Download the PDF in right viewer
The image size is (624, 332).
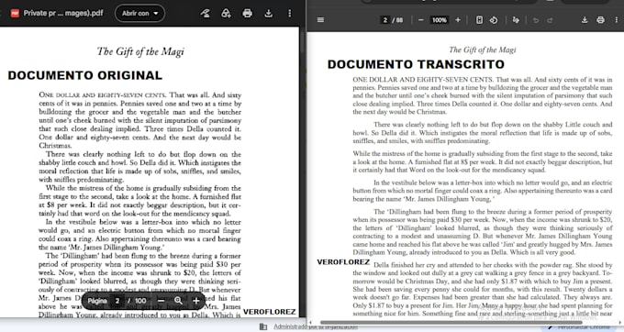[x=585, y=20]
